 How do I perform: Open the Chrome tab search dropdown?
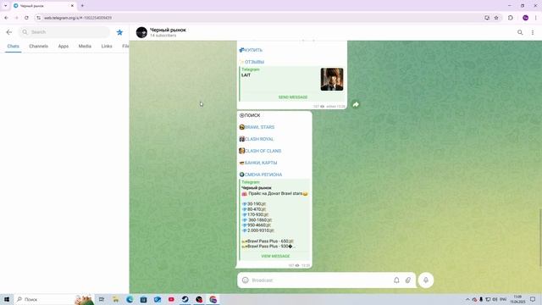tap(6, 6)
